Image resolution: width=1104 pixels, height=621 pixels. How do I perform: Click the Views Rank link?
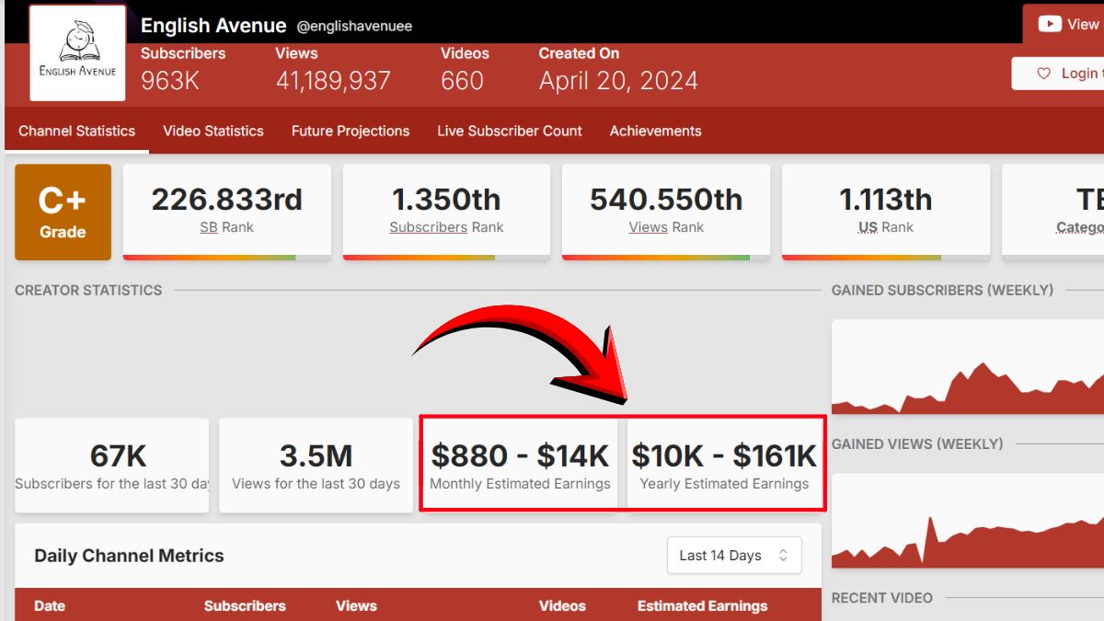[648, 227]
